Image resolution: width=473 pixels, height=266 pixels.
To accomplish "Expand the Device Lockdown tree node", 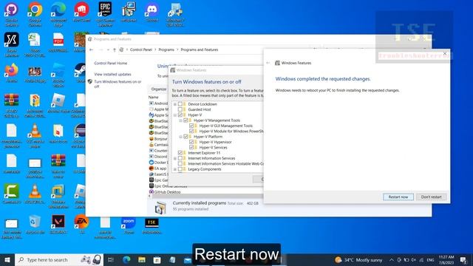I will click(x=175, y=104).
